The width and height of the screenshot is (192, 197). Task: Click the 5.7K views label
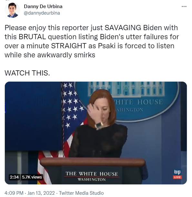32,177
